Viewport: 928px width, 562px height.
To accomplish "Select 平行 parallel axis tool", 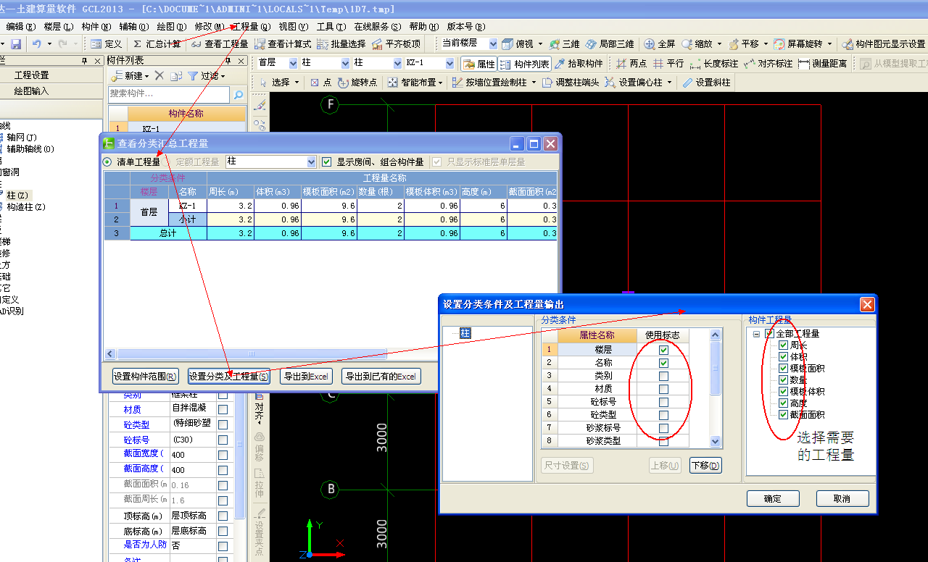I will [x=668, y=64].
